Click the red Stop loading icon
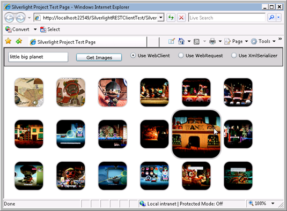 point(181,18)
